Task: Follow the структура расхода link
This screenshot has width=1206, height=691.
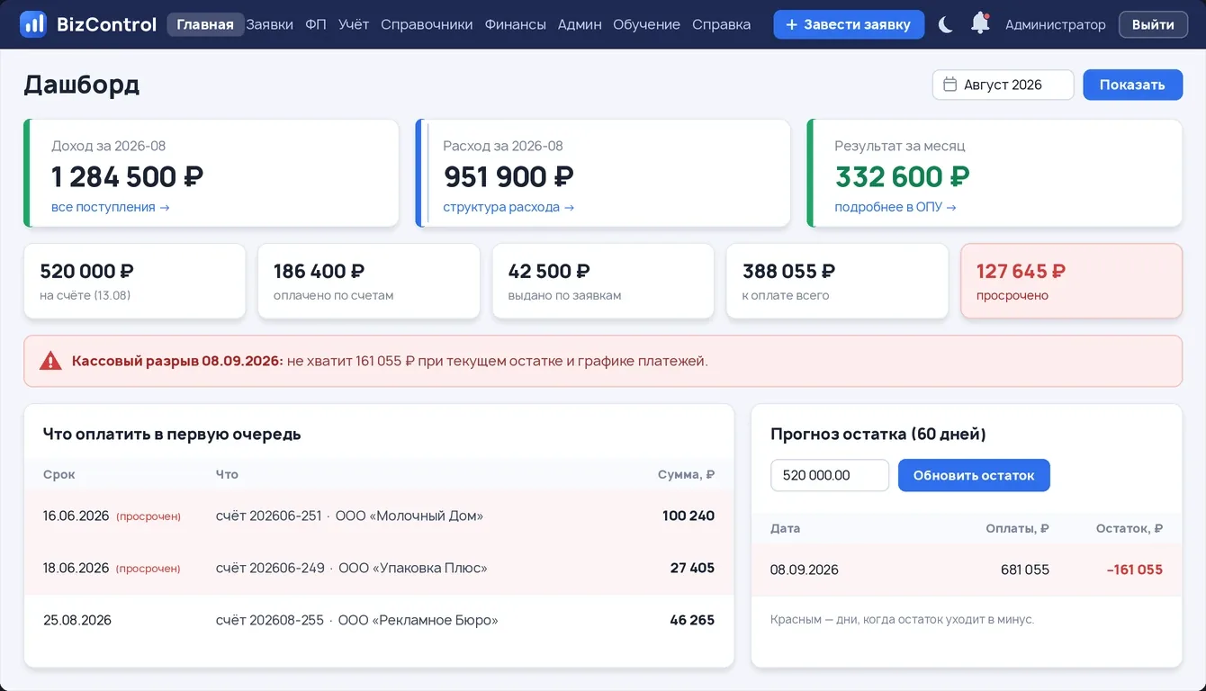Action: (508, 207)
